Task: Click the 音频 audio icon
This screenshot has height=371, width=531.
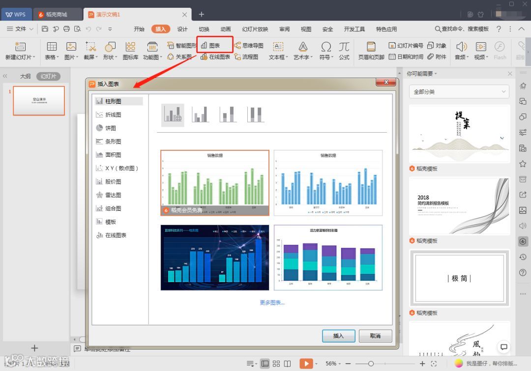Action: (x=461, y=46)
